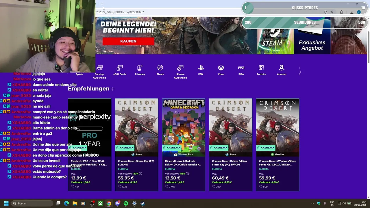Open Discord from the taskbar

[117, 203]
